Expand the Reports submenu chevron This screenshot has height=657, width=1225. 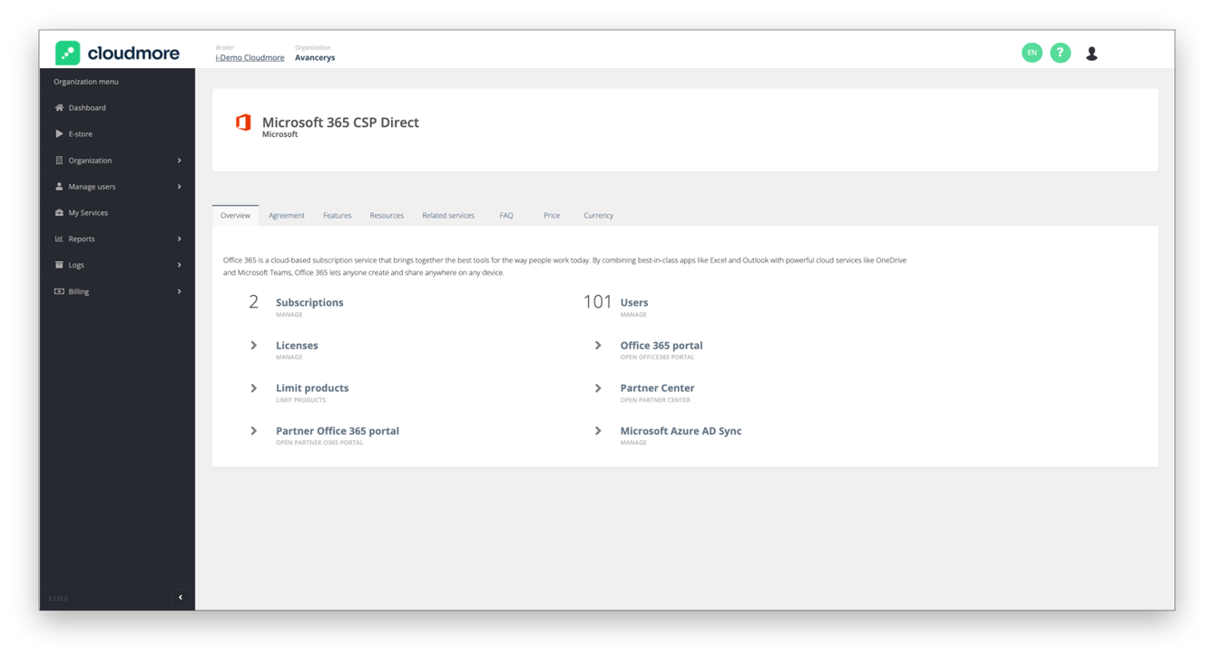coord(179,239)
